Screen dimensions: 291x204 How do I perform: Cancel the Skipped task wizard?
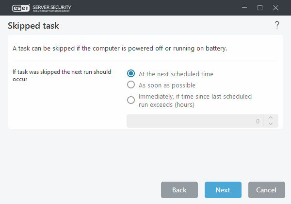266,190
